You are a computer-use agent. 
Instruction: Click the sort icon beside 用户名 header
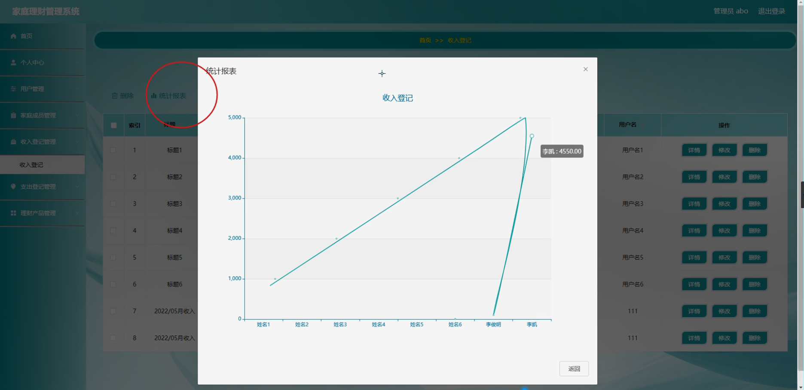(x=642, y=125)
